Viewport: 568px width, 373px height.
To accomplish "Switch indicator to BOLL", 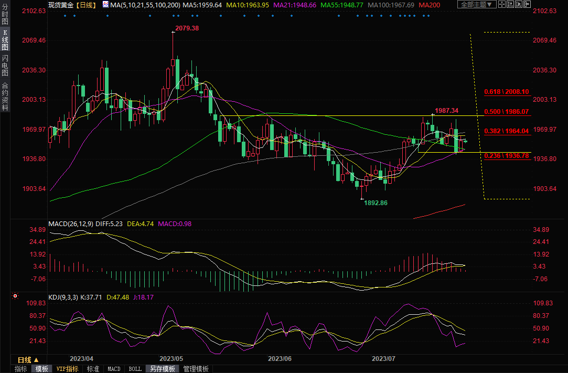I will coord(135,369).
